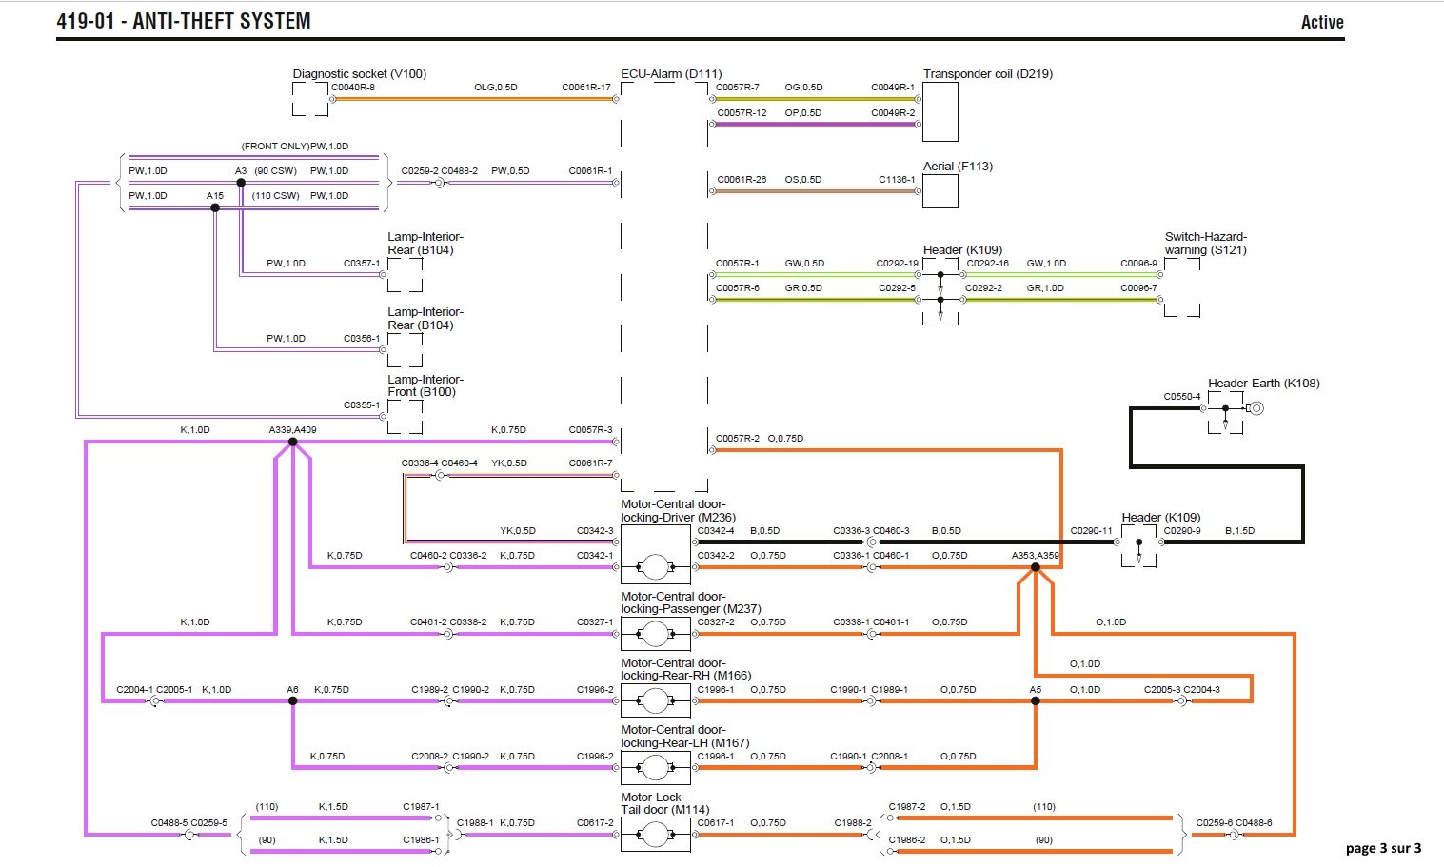The image size is (1444, 867).
Task: Select the Aerial (F113) component box
Action: coord(940,190)
